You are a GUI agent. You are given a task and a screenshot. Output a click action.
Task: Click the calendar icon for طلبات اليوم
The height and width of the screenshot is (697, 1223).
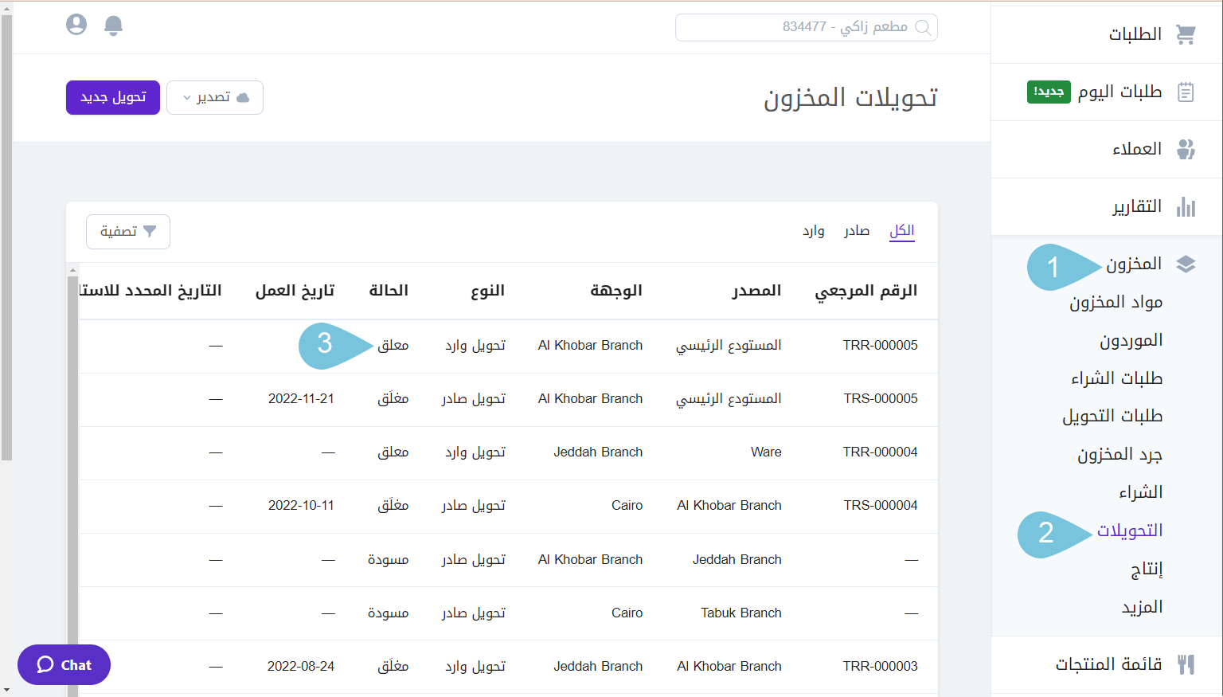pyautogui.click(x=1186, y=92)
